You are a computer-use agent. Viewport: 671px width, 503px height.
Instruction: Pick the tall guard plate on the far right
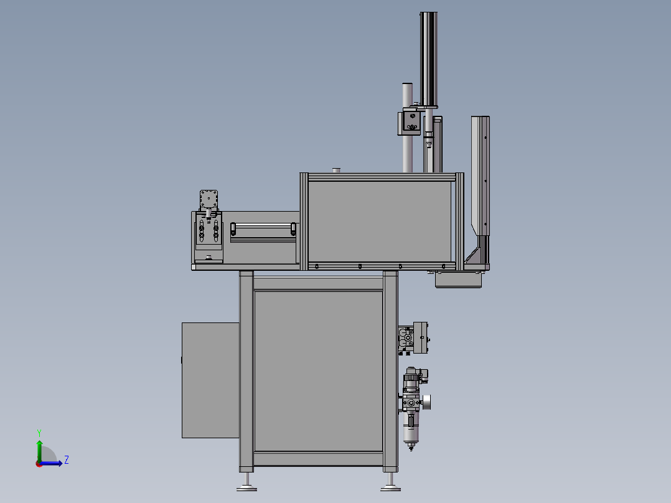480,176
